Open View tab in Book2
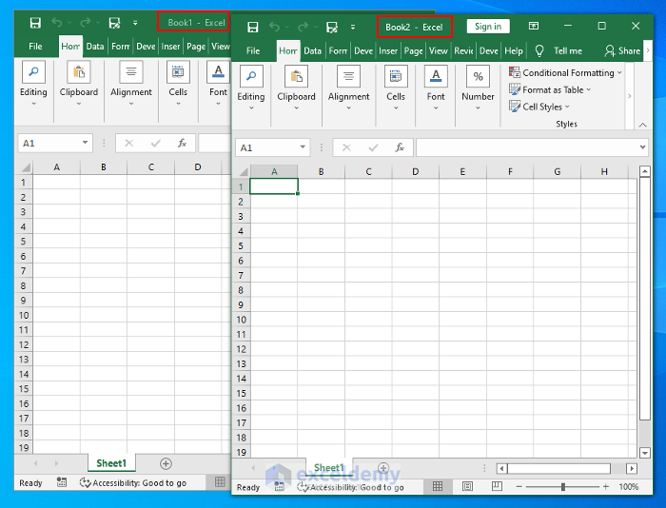The image size is (666, 508). point(439,51)
